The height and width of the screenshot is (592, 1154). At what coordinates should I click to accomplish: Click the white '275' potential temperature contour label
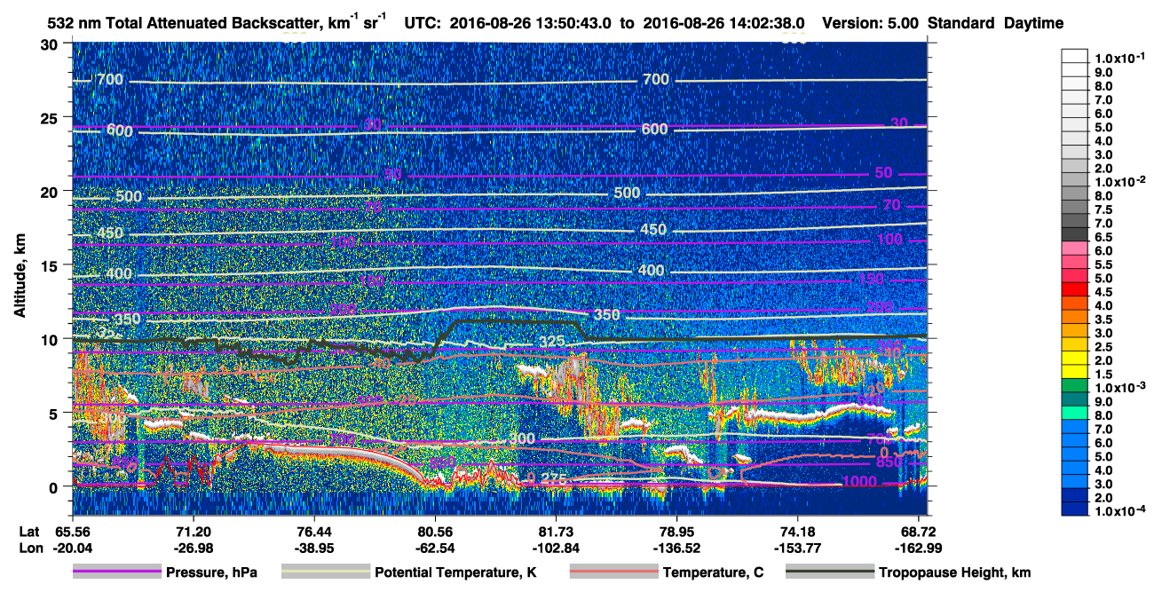[x=554, y=478]
